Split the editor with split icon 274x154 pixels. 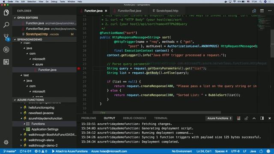(262, 11)
